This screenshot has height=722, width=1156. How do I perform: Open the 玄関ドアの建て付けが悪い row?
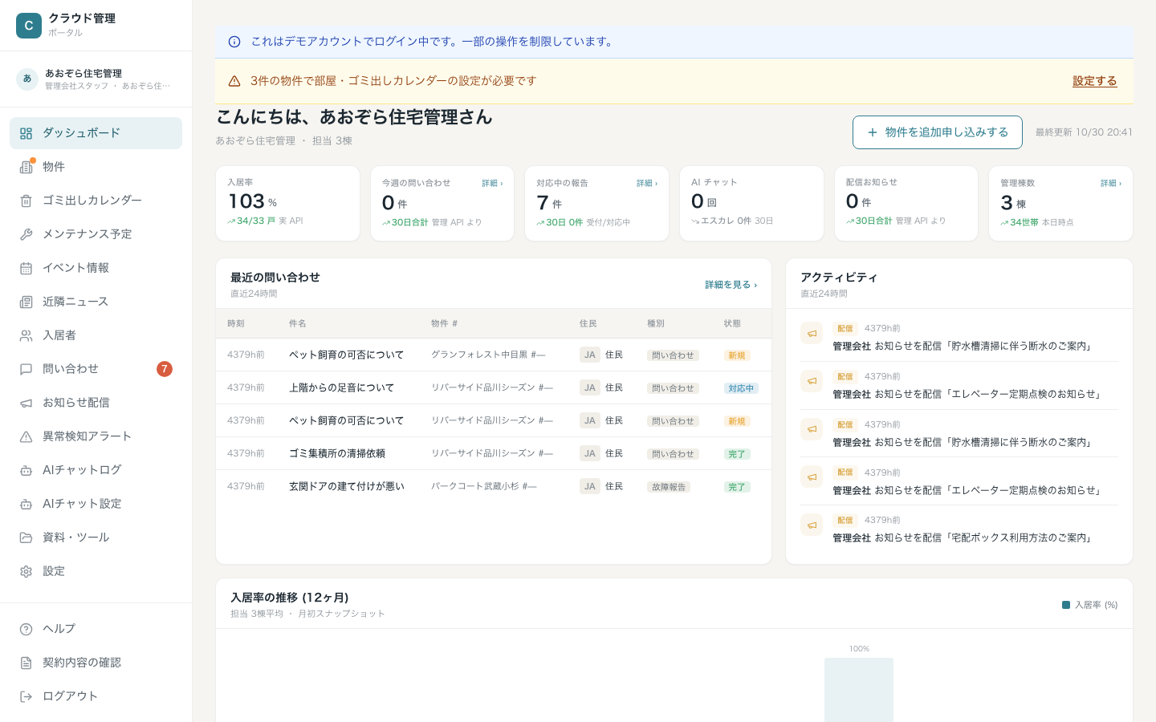click(x=494, y=486)
